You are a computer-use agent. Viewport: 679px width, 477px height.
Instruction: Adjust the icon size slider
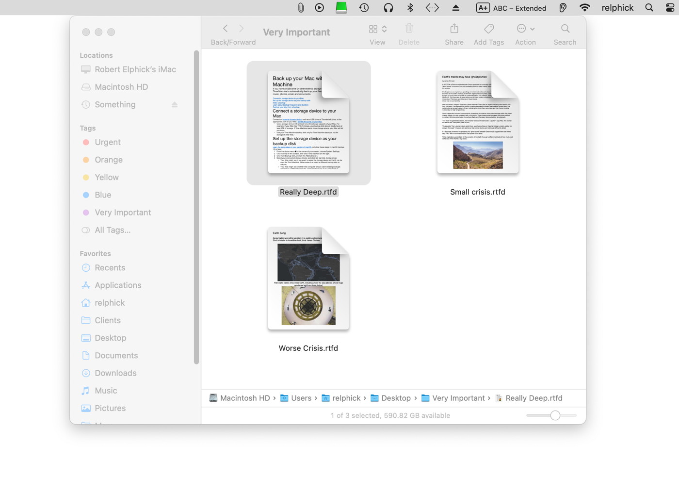point(555,415)
